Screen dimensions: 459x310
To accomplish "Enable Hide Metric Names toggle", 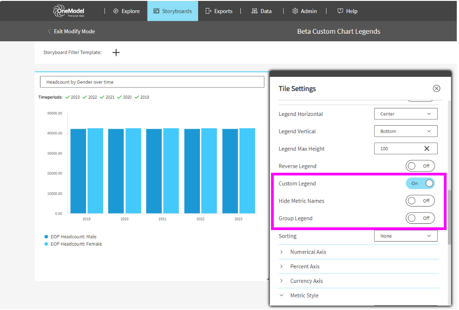I will point(420,201).
